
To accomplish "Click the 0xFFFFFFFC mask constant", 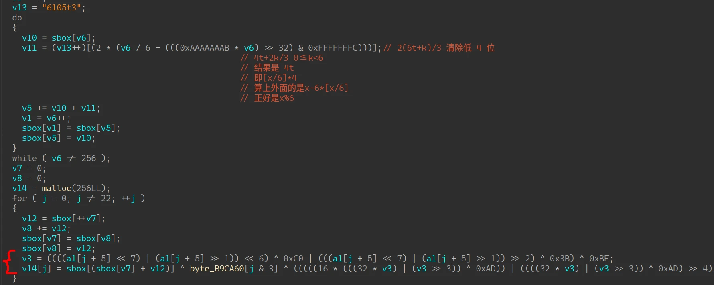I will [333, 48].
